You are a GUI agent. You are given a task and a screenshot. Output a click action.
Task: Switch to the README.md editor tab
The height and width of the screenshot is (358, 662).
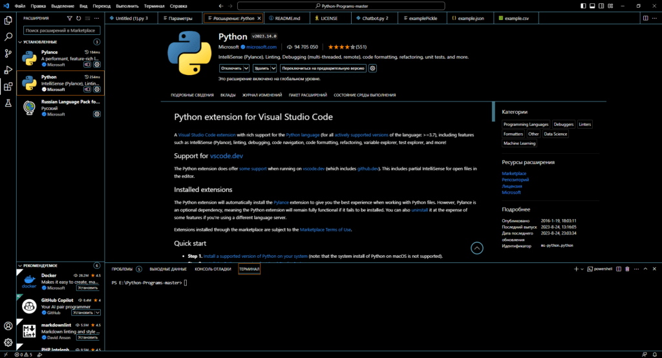click(284, 19)
